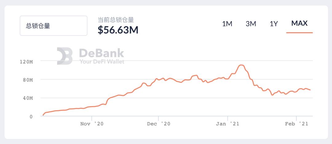Viewport: 332px width, 144px height.
Task: Click the 120M y-axis label
Action: coord(26,62)
